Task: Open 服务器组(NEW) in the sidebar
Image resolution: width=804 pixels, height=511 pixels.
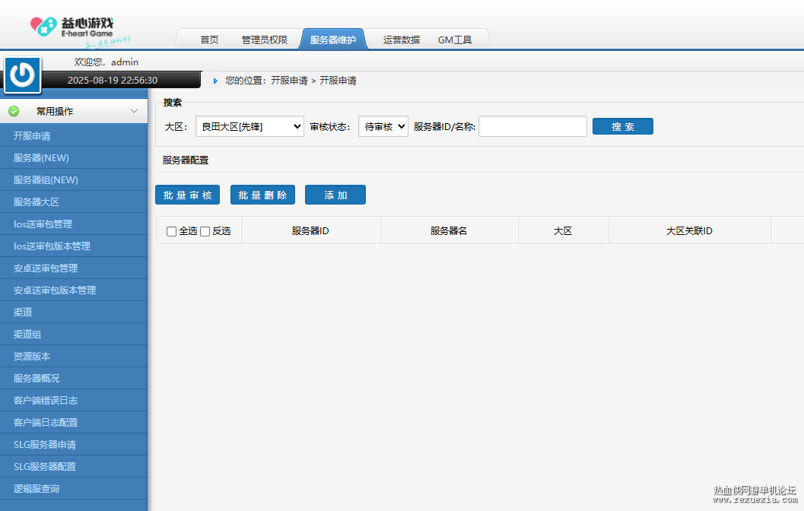Action: pyautogui.click(x=74, y=180)
